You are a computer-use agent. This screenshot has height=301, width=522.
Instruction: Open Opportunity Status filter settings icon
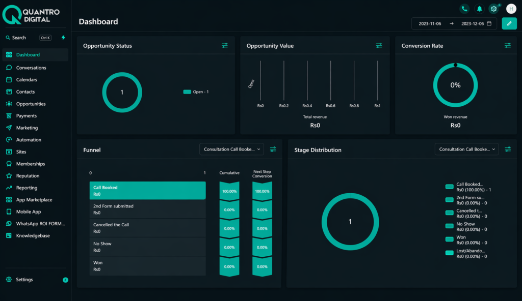[225, 46]
